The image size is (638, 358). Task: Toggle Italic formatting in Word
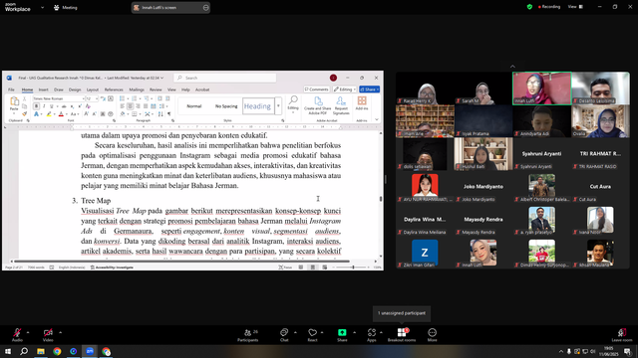coord(44,106)
